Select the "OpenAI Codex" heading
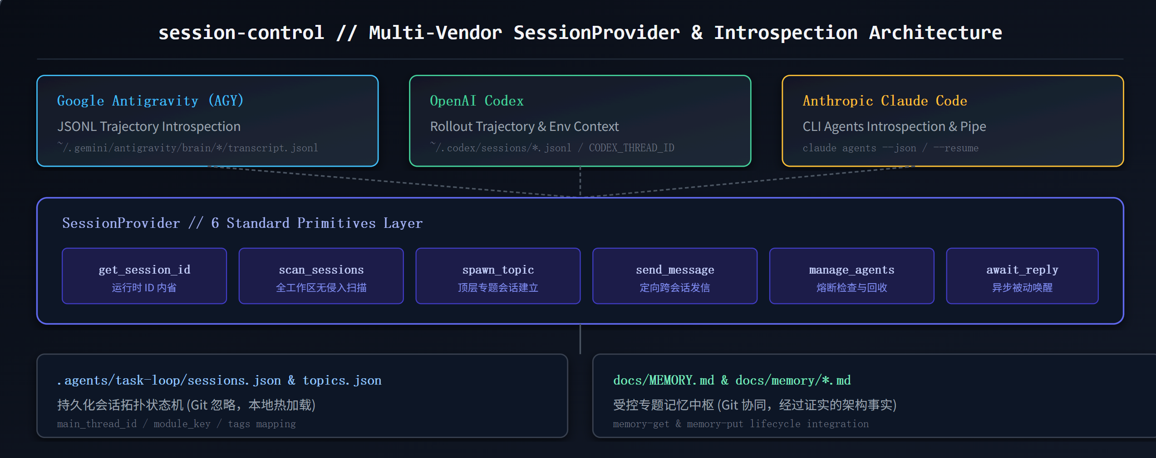1156x458 pixels. click(x=477, y=101)
